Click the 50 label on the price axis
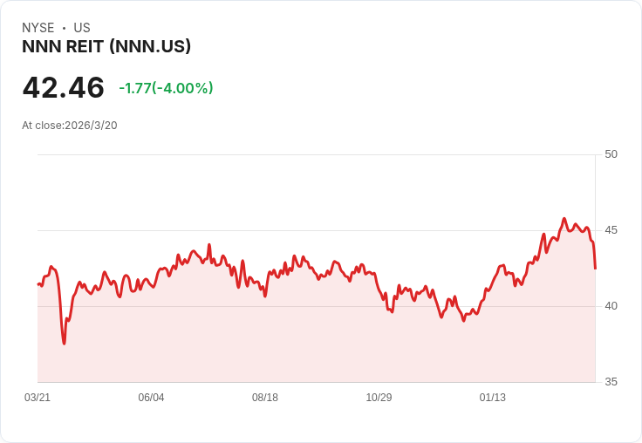The height and width of the screenshot is (443, 642). point(611,154)
